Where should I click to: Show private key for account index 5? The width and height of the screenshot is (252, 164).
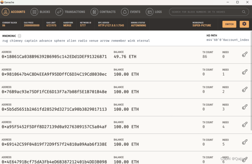click(245, 142)
